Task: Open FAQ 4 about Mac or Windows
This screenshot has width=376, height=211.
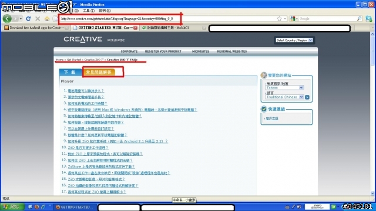Action: click(x=132, y=110)
